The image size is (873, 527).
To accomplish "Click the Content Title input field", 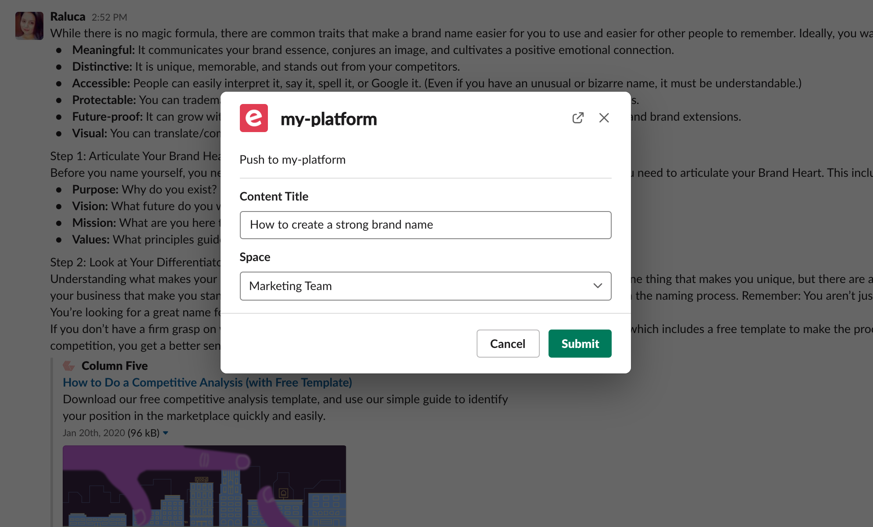I will (x=425, y=225).
